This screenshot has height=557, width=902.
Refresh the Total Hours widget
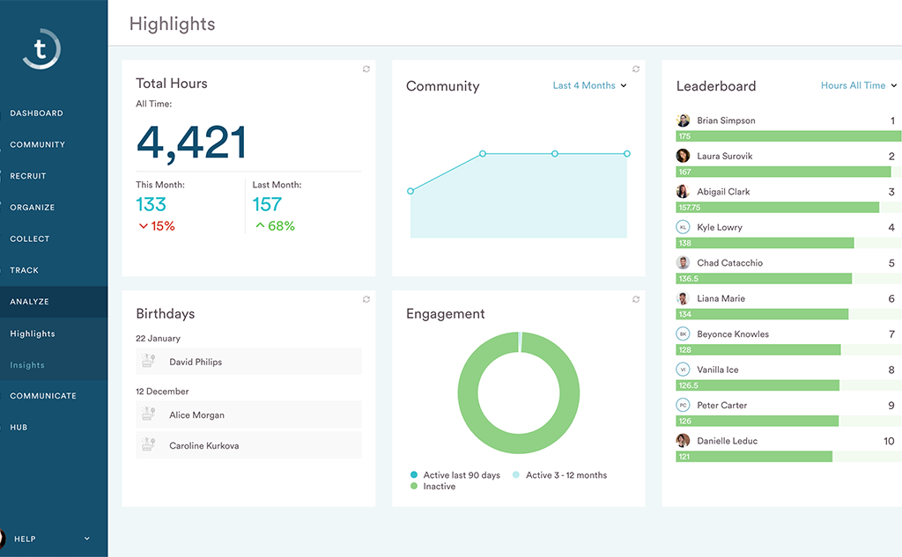click(x=366, y=69)
